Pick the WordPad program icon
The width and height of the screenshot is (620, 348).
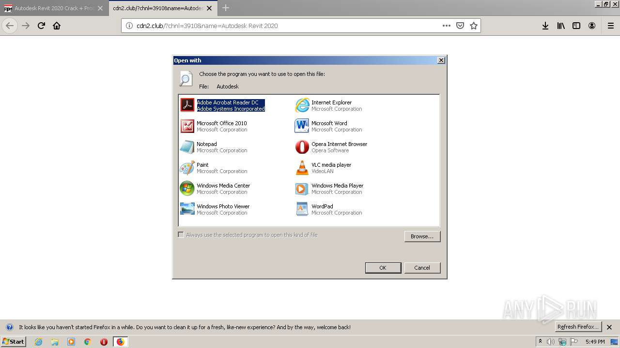tap(302, 209)
